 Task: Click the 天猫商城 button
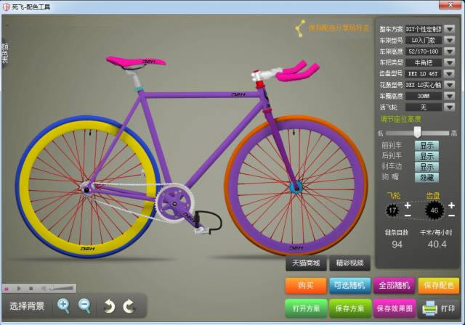point(306,263)
